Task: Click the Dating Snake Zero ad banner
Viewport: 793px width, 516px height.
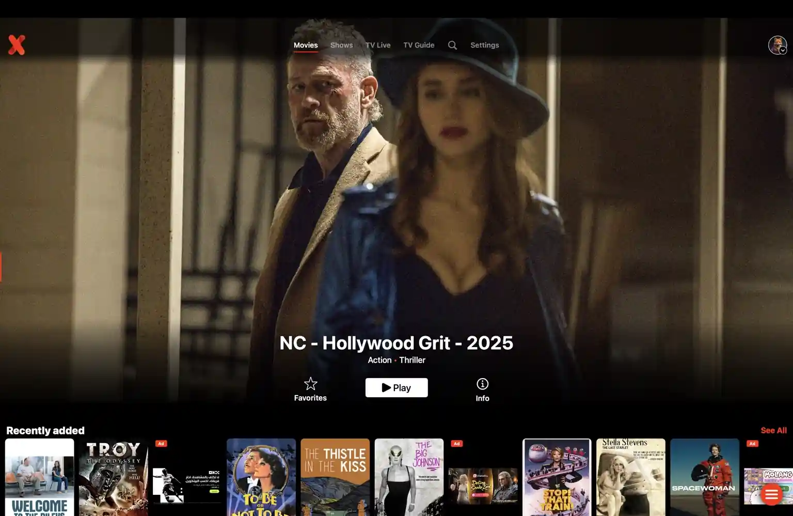Action: [x=483, y=486]
